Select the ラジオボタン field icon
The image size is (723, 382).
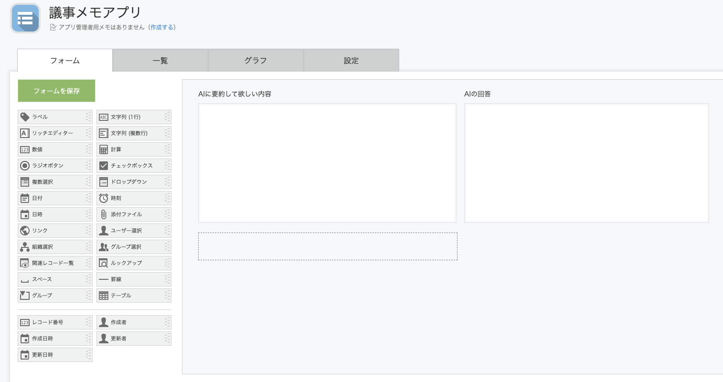click(25, 166)
